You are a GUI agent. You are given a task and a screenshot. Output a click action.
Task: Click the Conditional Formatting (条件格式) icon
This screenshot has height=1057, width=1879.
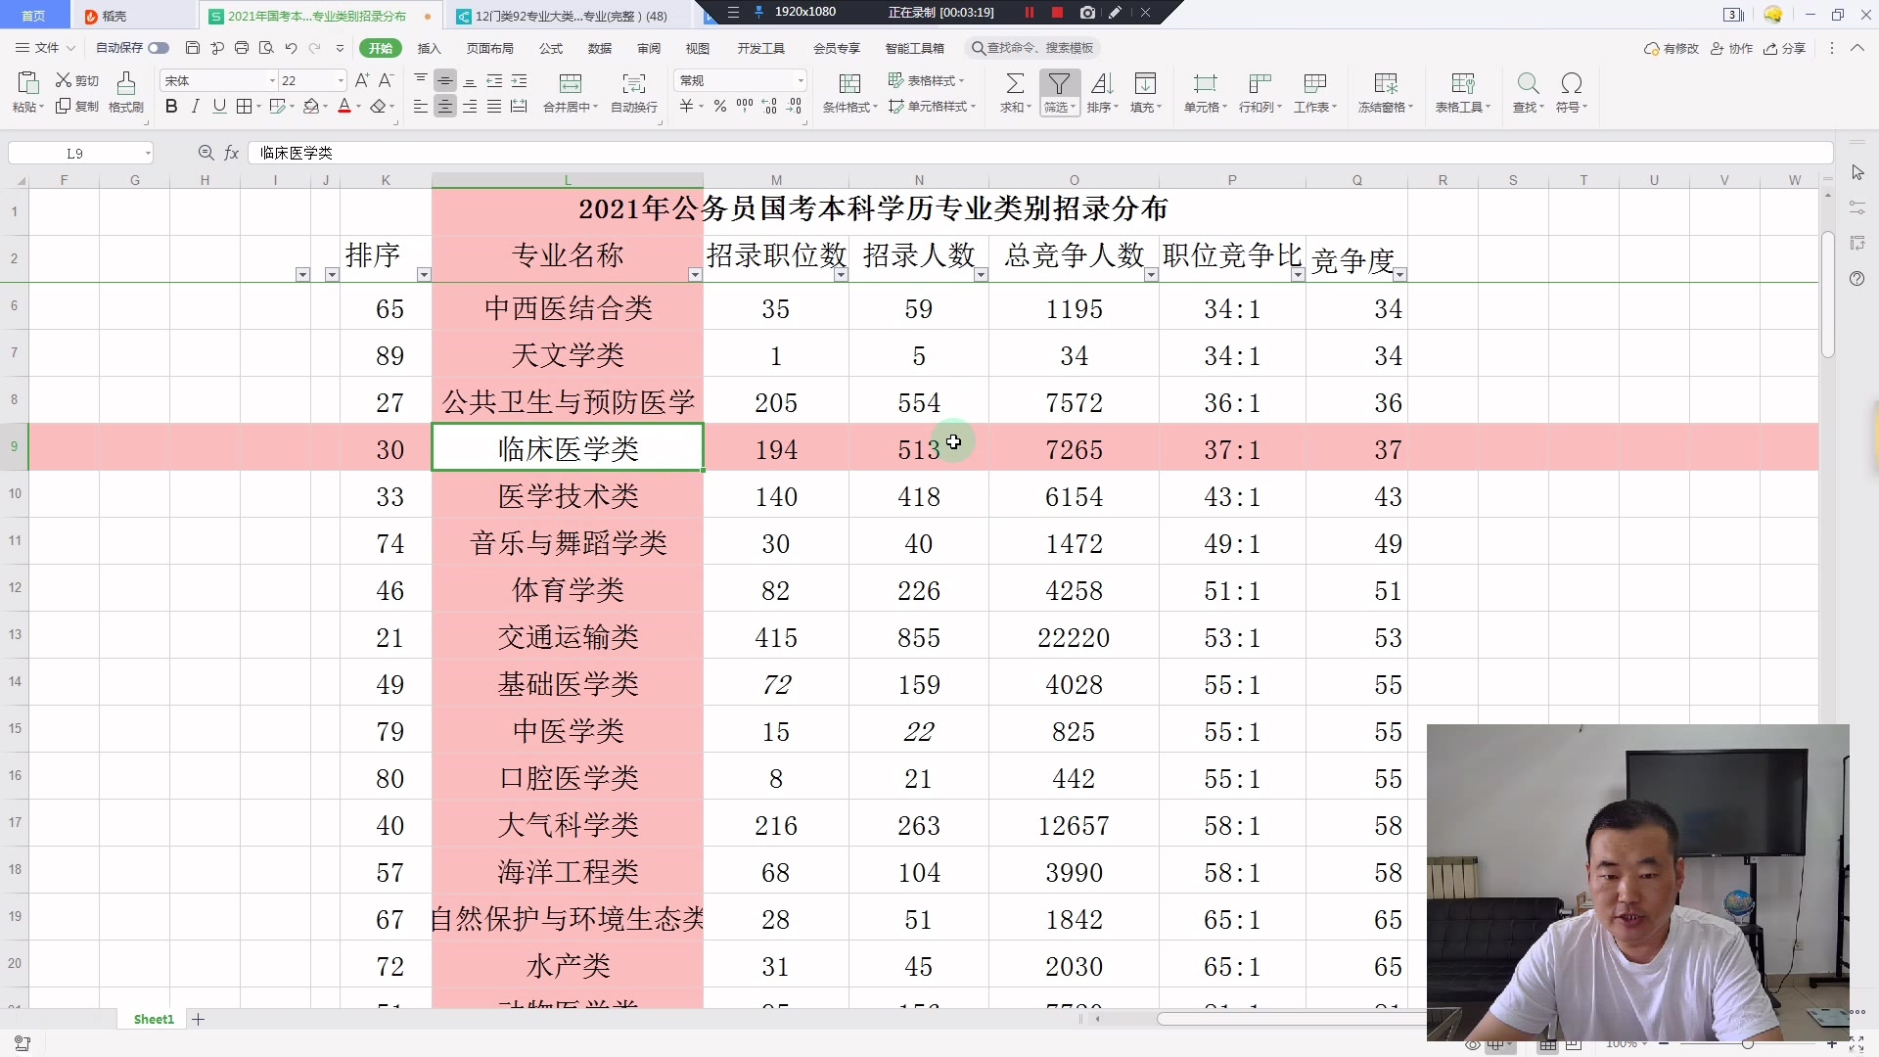[850, 83]
